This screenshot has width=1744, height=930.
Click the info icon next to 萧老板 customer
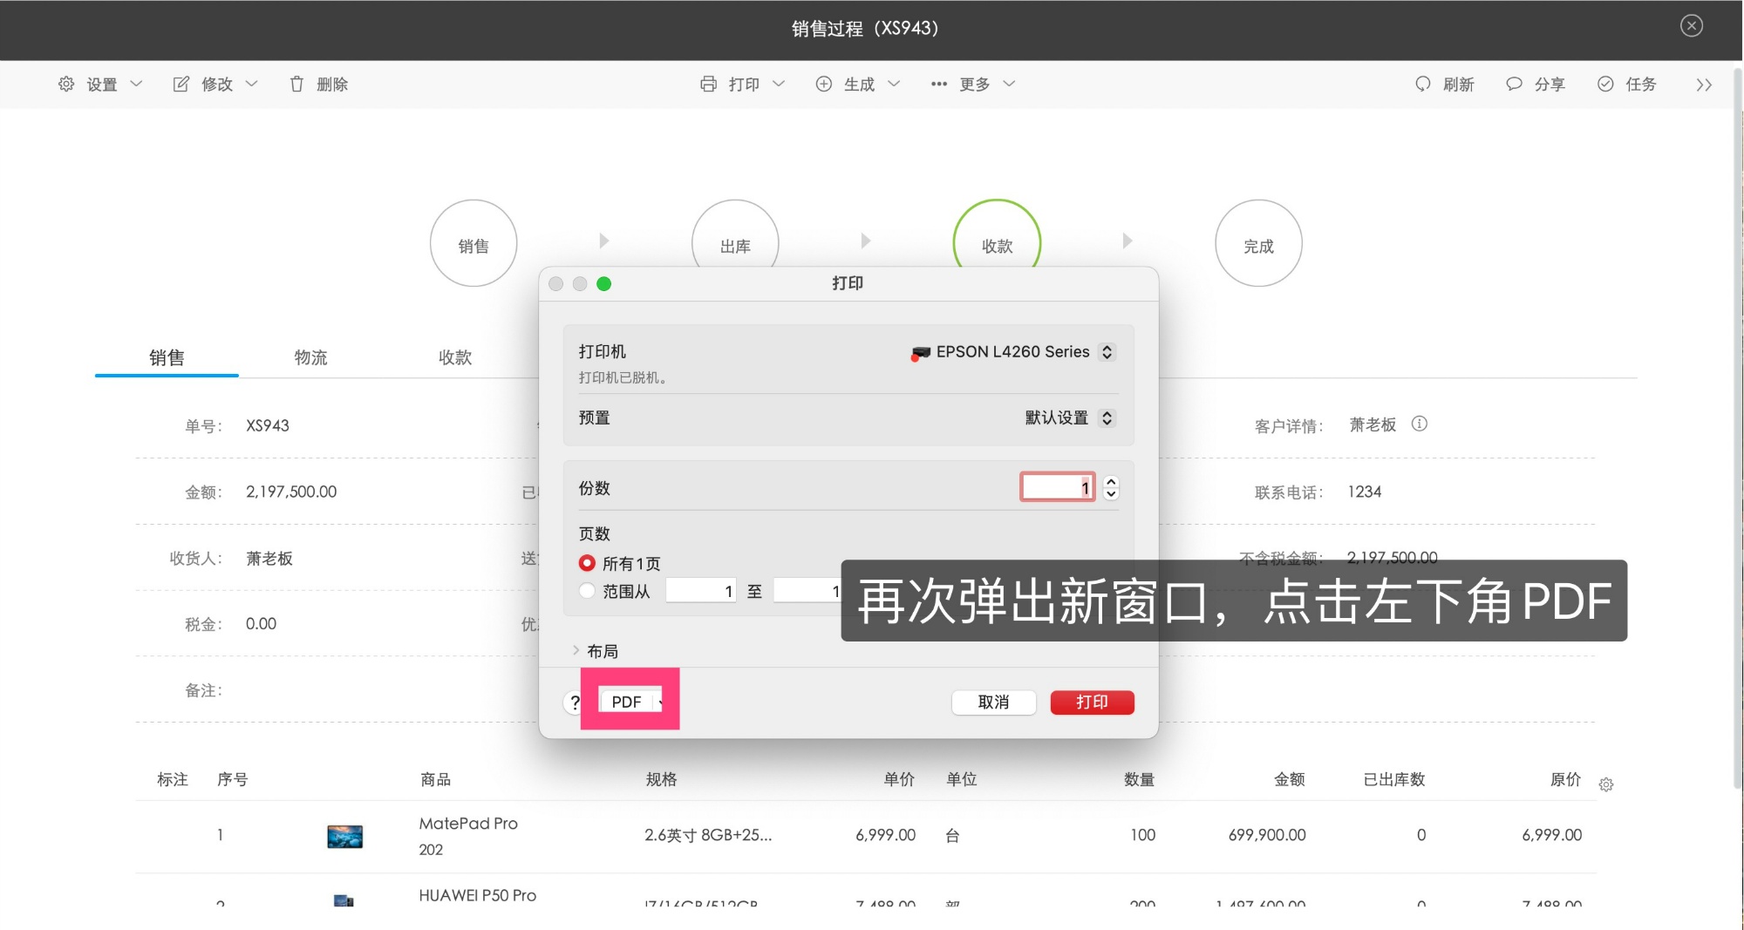click(x=1420, y=424)
